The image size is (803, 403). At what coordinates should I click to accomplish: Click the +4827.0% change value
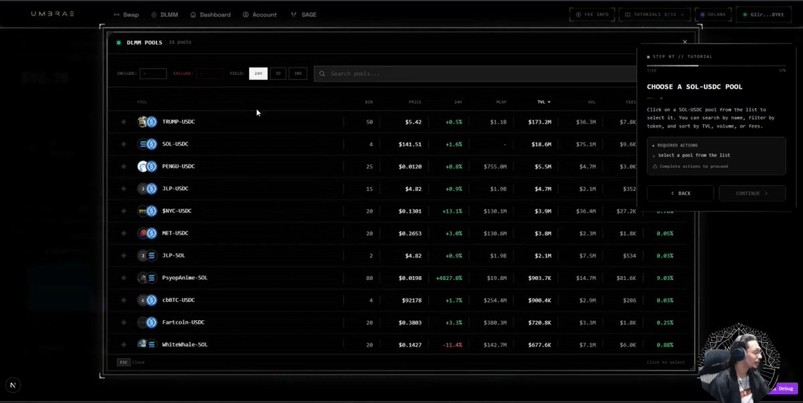coord(448,278)
